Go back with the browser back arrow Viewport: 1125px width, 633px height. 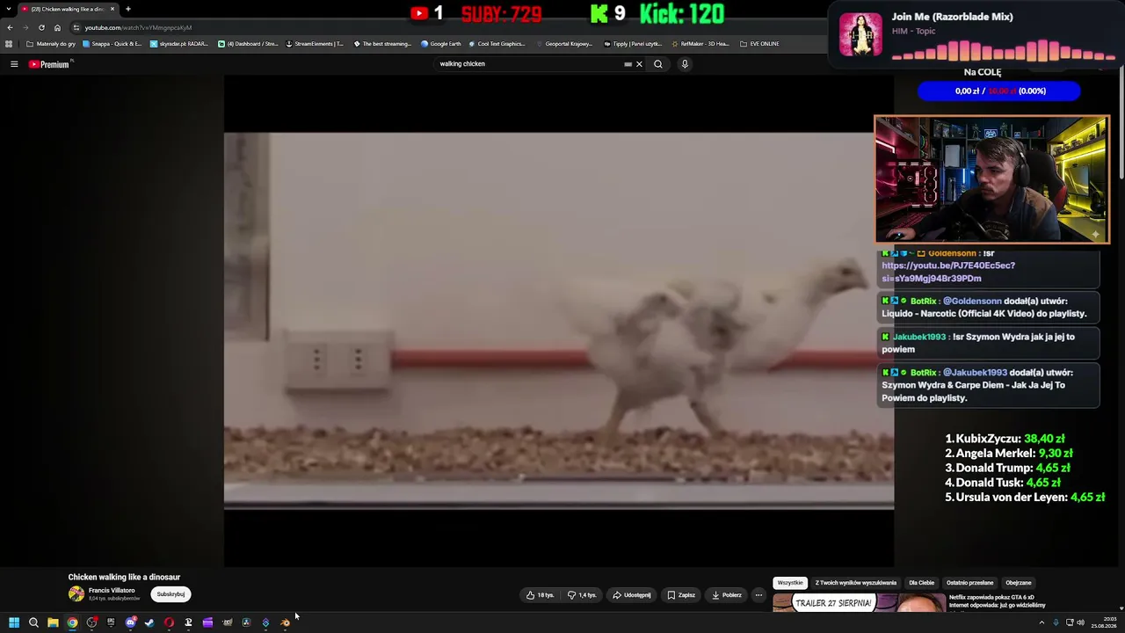coord(10,27)
